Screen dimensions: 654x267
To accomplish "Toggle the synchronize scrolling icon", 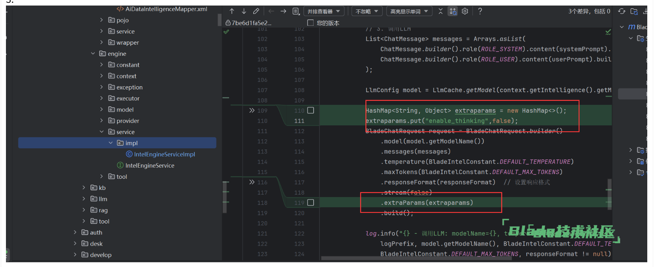I will pos(453,11).
